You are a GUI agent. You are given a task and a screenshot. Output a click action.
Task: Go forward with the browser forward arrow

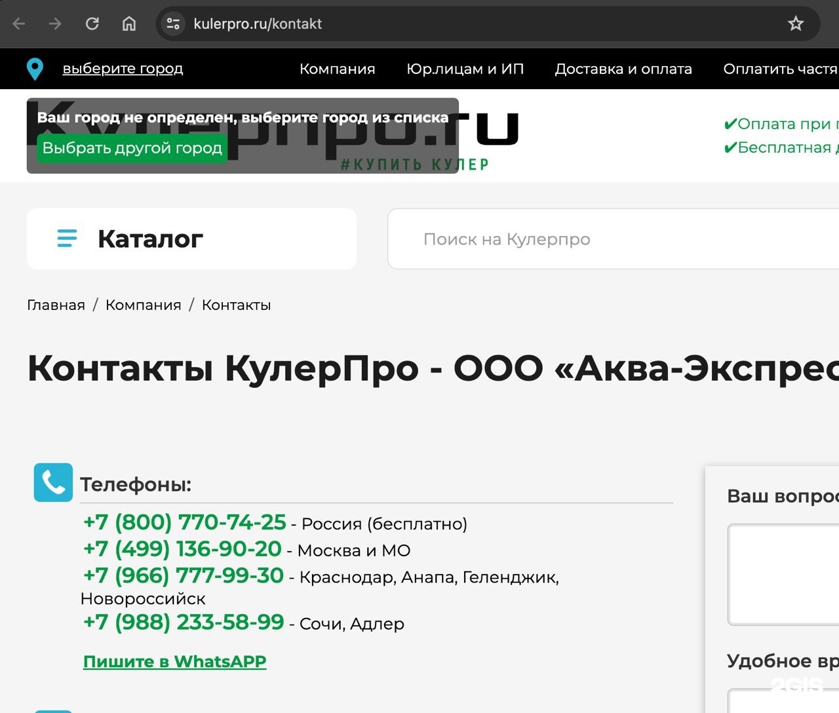(x=55, y=24)
